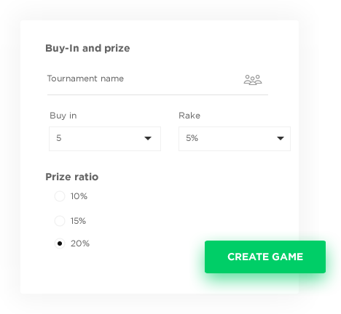Click the underline beneath Tournament name
The height and width of the screenshot is (314, 341).
(x=157, y=94)
